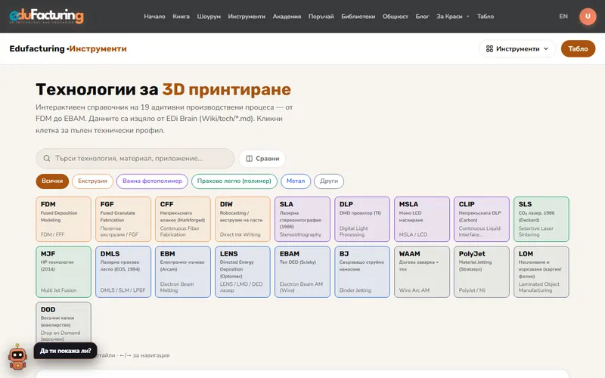Open the MSLA card
Screen dimensions: 605x378
(422, 219)
